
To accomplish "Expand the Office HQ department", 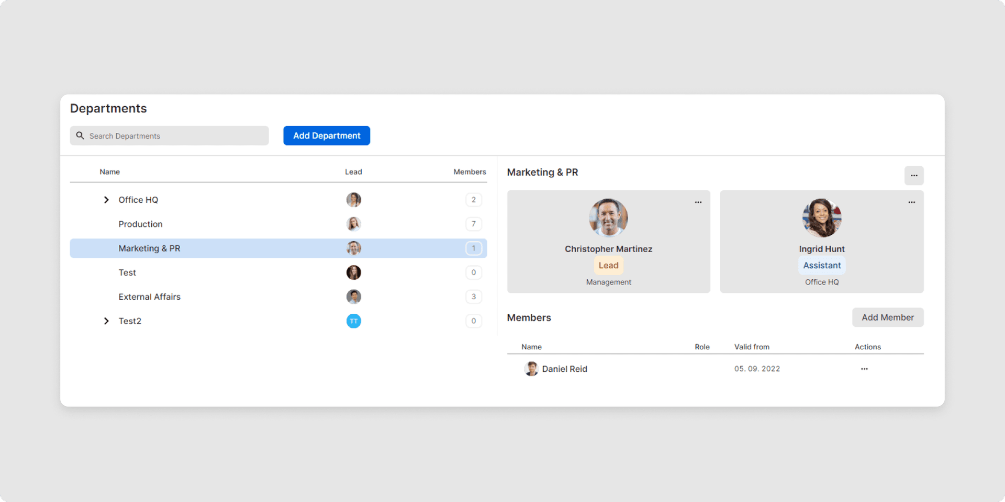I will (x=106, y=200).
